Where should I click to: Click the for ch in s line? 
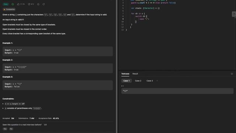tap(138, 14)
